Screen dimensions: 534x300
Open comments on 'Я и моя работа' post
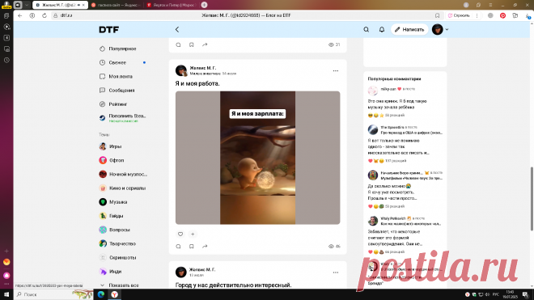(x=179, y=246)
